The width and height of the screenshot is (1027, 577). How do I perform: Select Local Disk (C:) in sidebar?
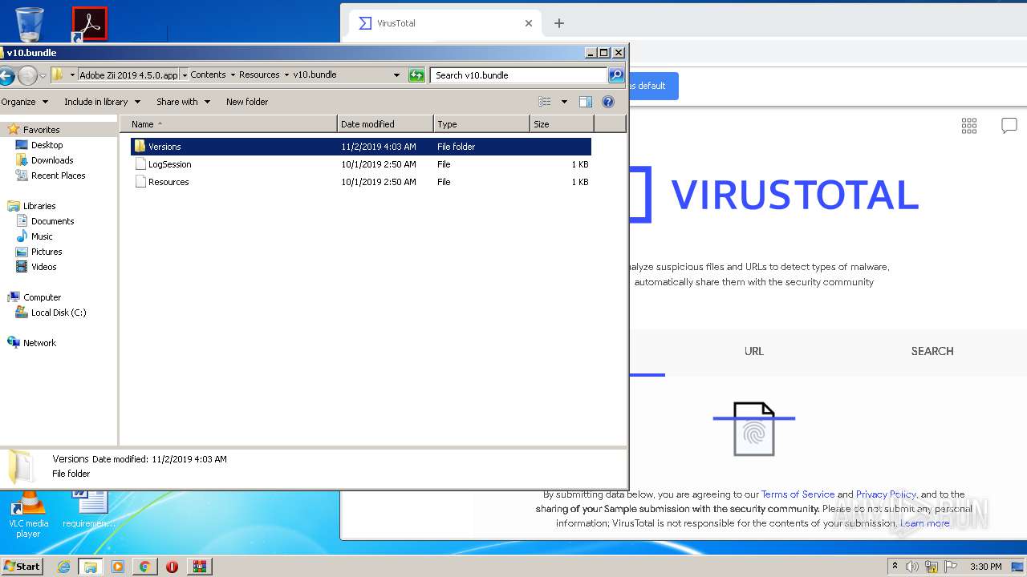[x=59, y=313]
